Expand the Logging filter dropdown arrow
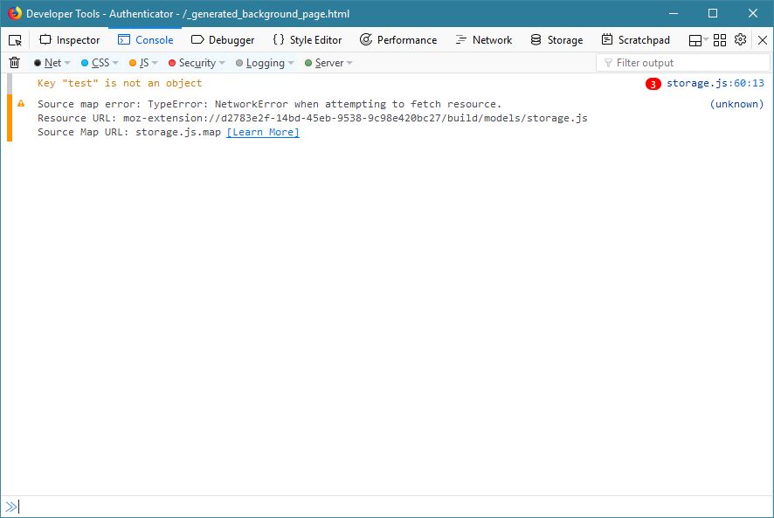 (291, 63)
